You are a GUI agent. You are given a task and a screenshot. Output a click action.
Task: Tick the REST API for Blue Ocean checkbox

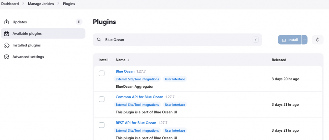point(102,125)
